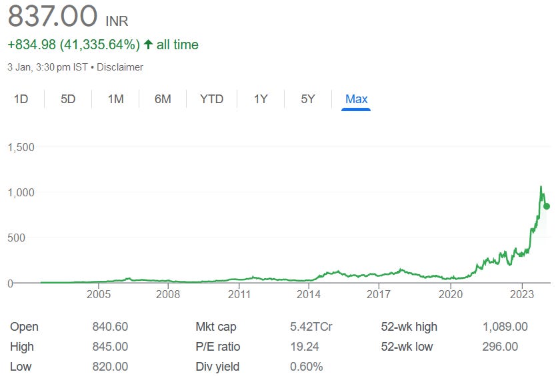The width and height of the screenshot is (556, 376).
Task: Click the Div yield value 0.60%
Action: click(x=307, y=367)
